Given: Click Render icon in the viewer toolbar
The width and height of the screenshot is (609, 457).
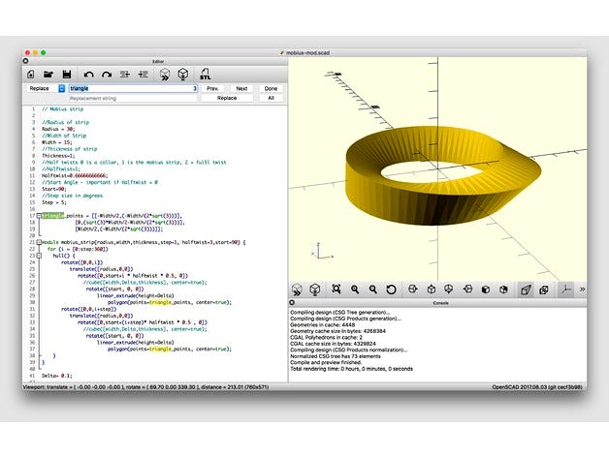Looking at the screenshot, I should pos(315,289).
